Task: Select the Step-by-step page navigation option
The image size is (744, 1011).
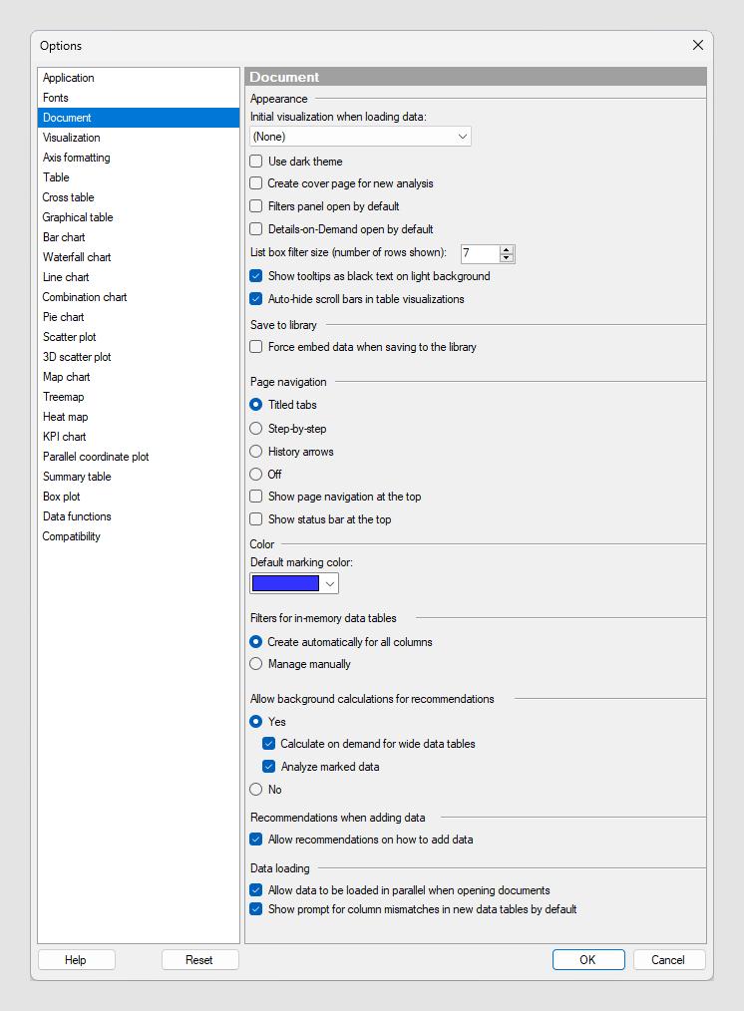Action: tap(256, 429)
